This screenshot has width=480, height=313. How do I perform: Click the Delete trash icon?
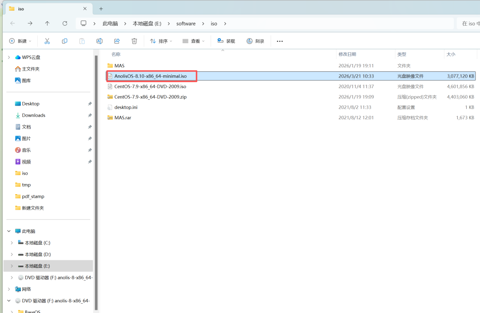[x=134, y=41]
